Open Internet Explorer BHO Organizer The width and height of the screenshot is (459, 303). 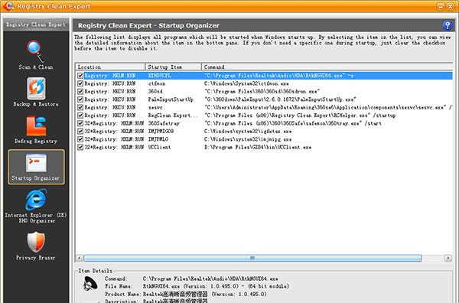pos(36,206)
